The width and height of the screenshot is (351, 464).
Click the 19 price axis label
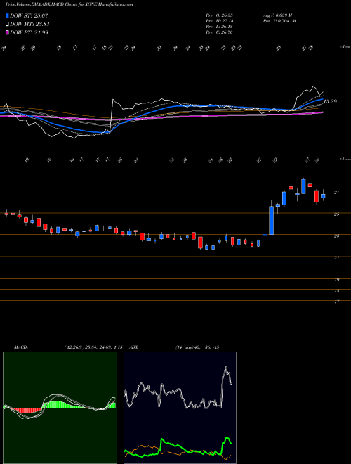336,280
